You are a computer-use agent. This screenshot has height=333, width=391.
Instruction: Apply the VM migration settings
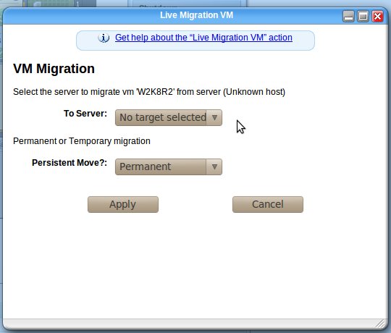123,204
